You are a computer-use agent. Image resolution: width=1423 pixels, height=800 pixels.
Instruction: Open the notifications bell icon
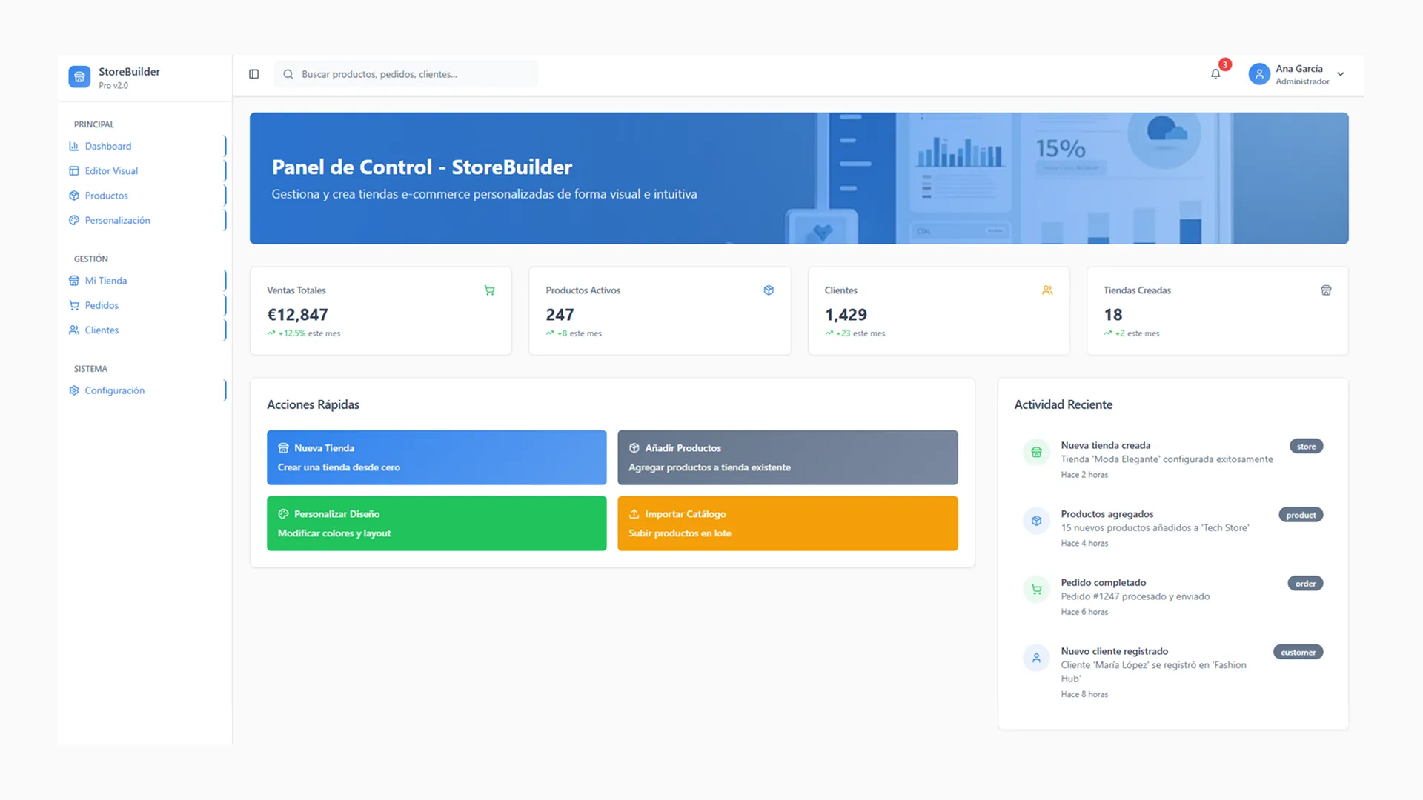coord(1215,74)
